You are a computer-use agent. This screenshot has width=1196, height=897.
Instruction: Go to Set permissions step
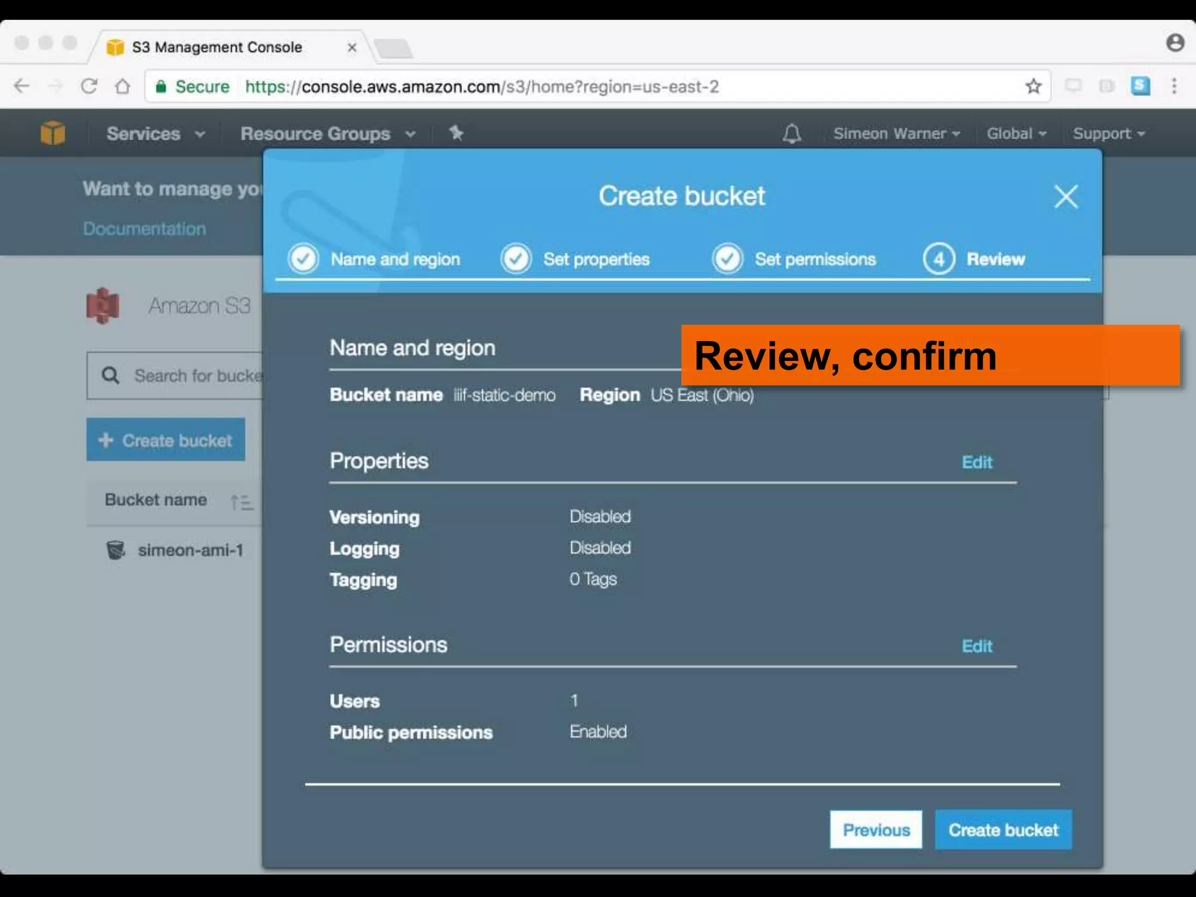coord(794,259)
